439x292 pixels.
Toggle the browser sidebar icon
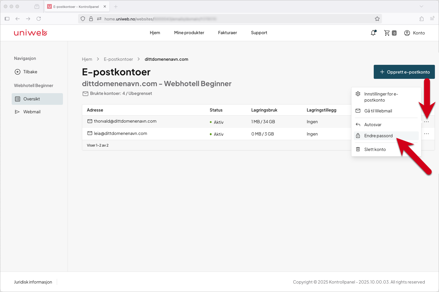click(x=7, y=19)
